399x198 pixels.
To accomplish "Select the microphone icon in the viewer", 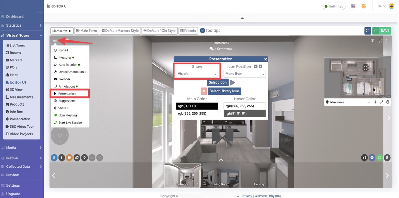I will click(54, 158).
